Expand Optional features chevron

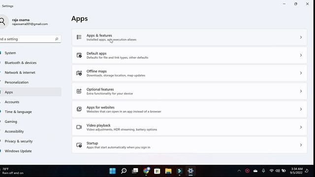pyautogui.click(x=301, y=91)
